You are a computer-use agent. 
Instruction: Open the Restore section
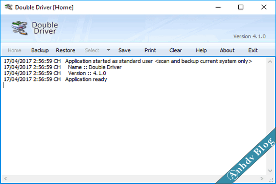click(x=66, y=50)
